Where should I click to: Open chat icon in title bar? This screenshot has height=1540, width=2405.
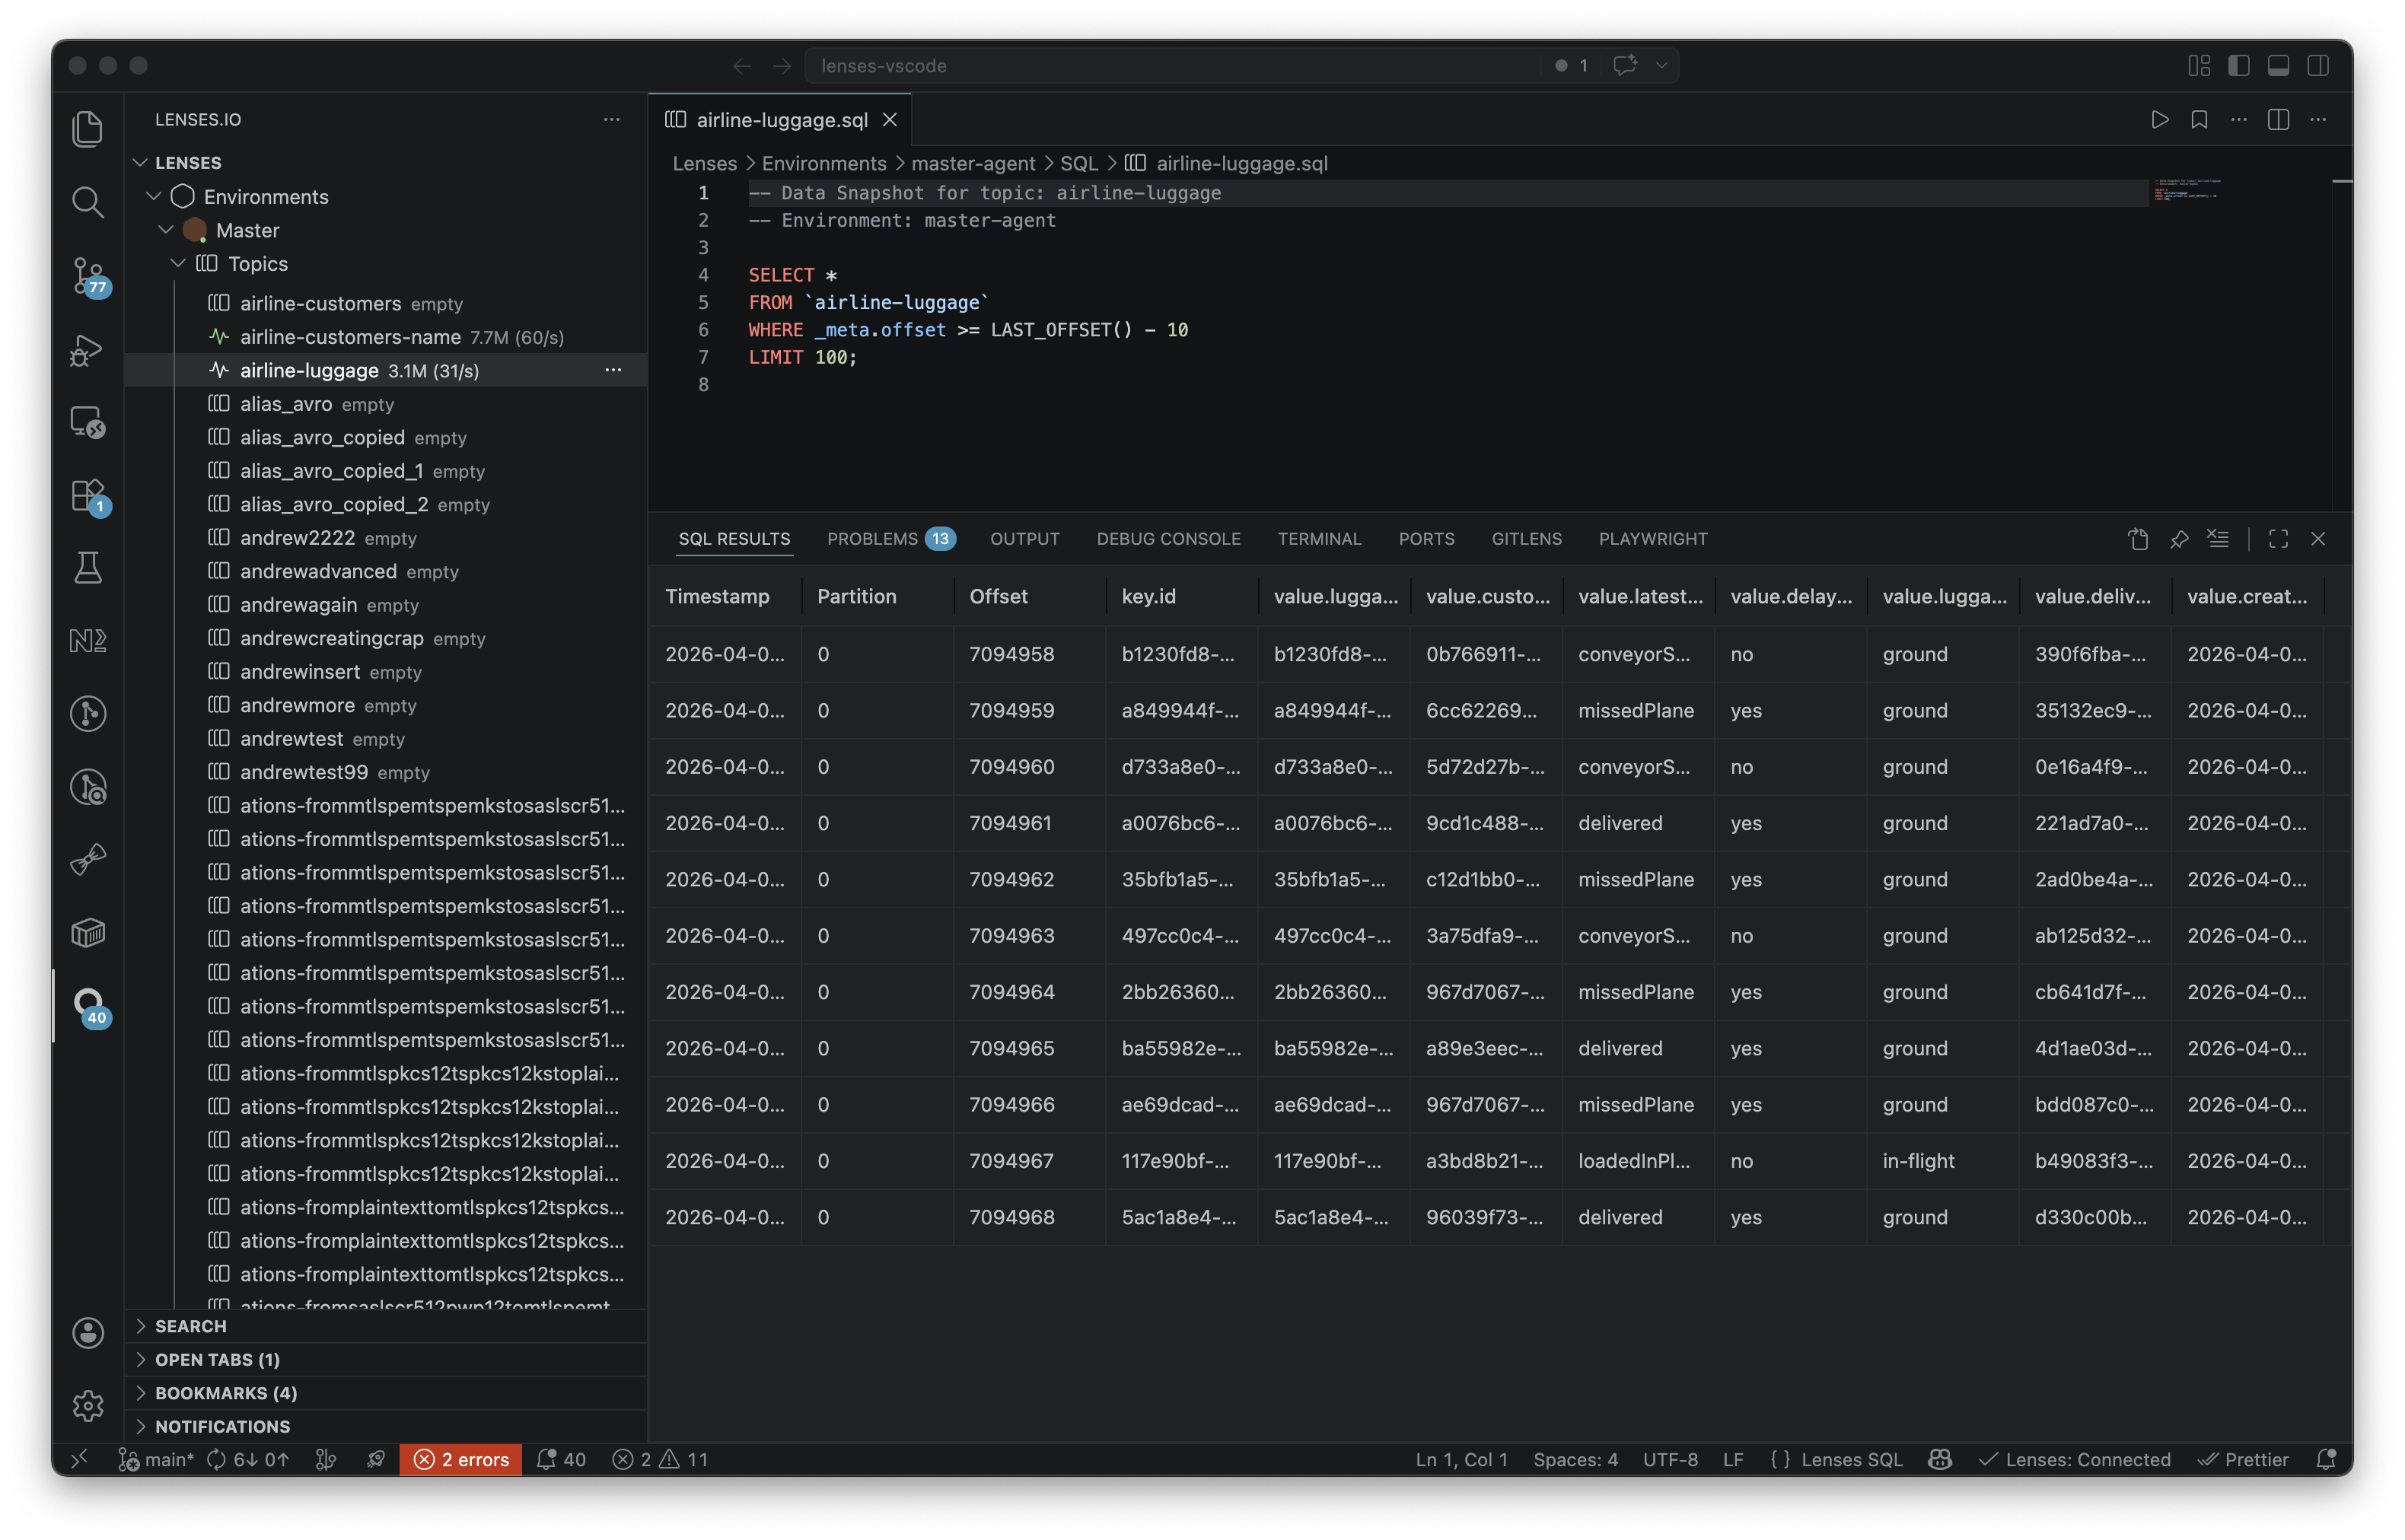pos(1625,65)
